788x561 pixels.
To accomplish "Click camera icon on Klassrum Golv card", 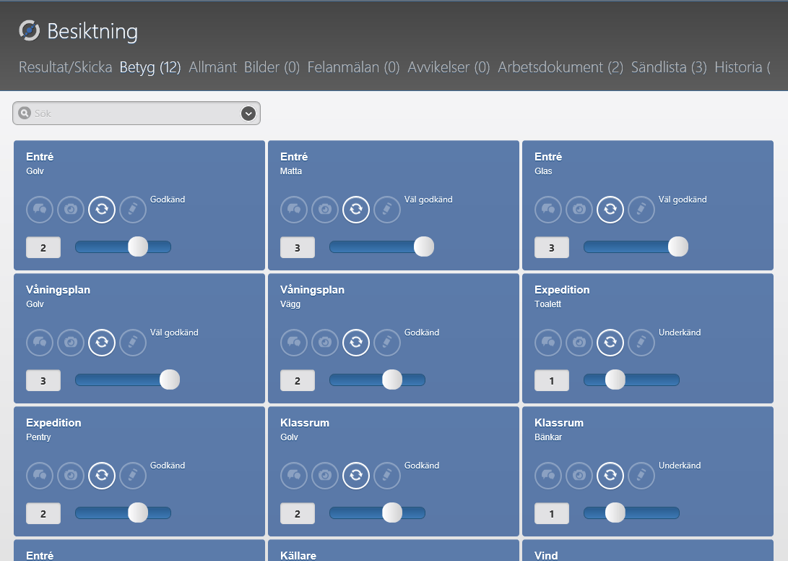I will [325, 476].
